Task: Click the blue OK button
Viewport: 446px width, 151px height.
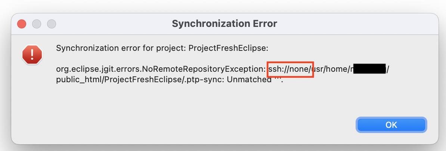Action: coord(391,125)
